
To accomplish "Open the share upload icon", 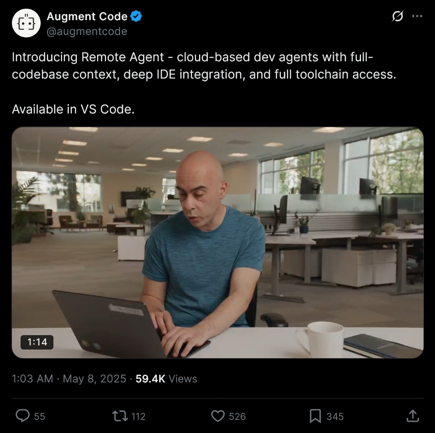I will [412, 416].
